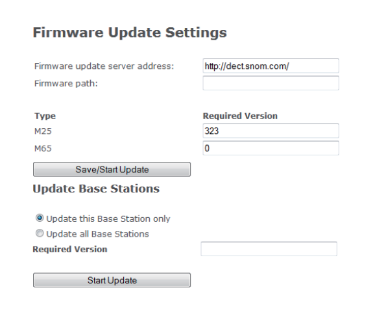This screenshot has width=373, height=316.
Task: Select the M65 required version field
Action: click(271, 148)
